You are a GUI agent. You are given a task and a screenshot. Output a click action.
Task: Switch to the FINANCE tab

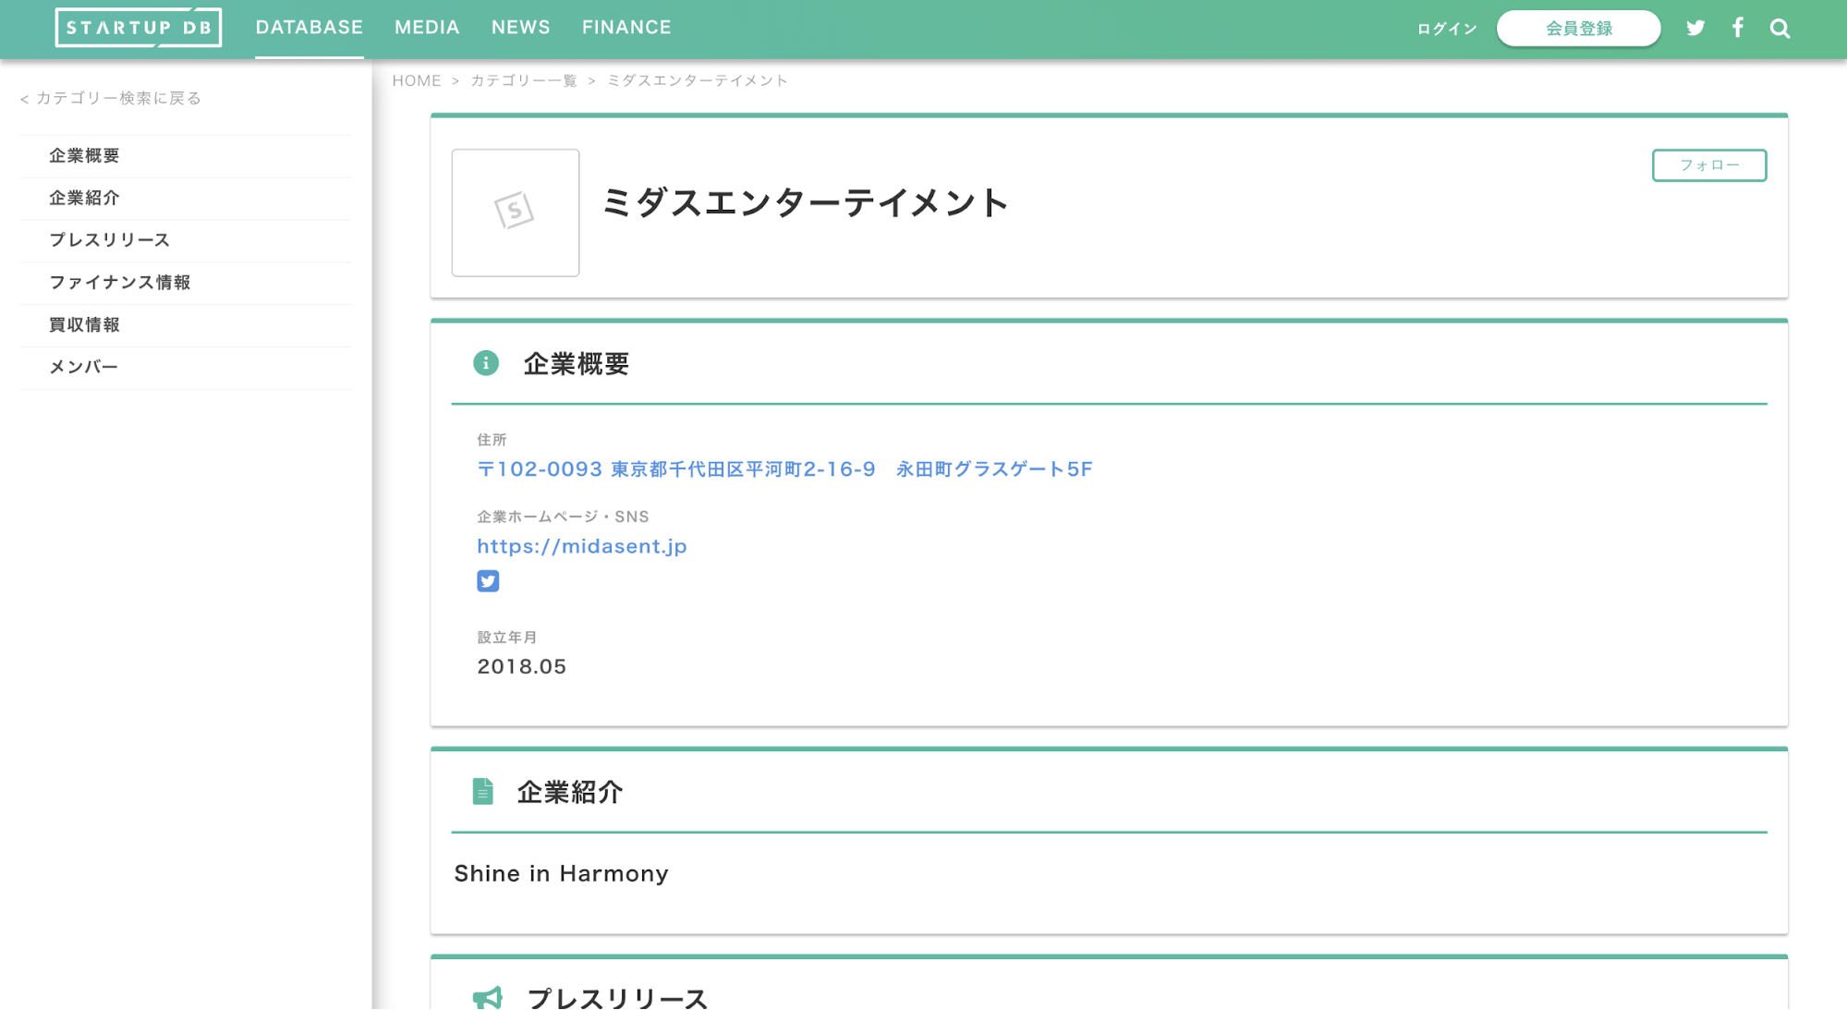[x=626, y=27]
